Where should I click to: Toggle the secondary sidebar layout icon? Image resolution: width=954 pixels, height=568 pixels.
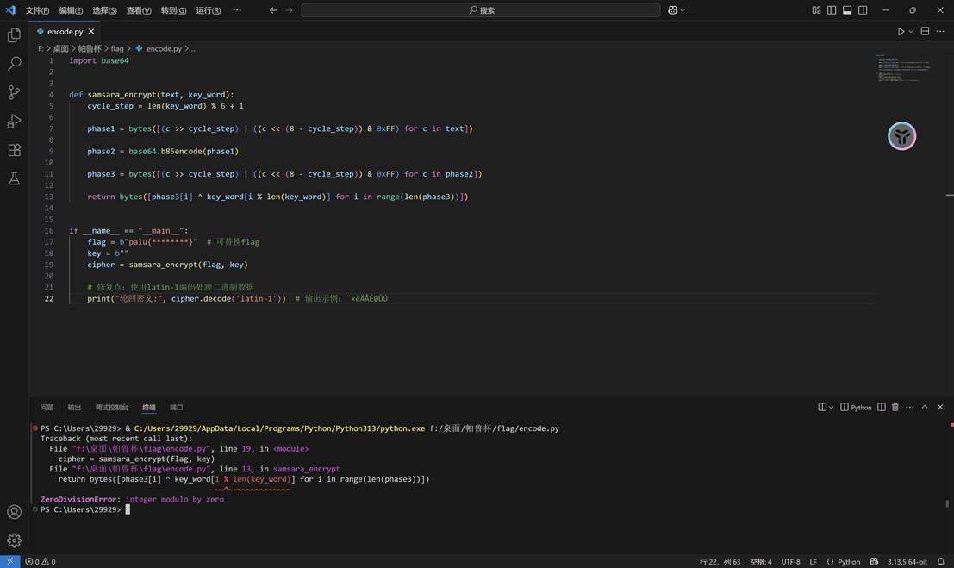point(863,9)
